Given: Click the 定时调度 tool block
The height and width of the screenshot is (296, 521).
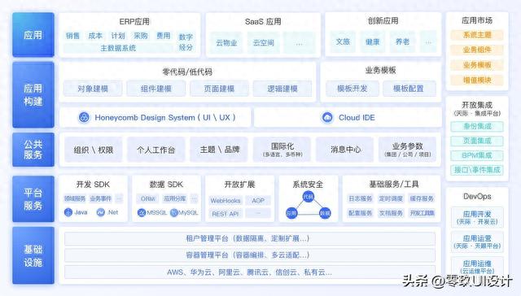Looking at the screenshot, I should click(391, 198).
